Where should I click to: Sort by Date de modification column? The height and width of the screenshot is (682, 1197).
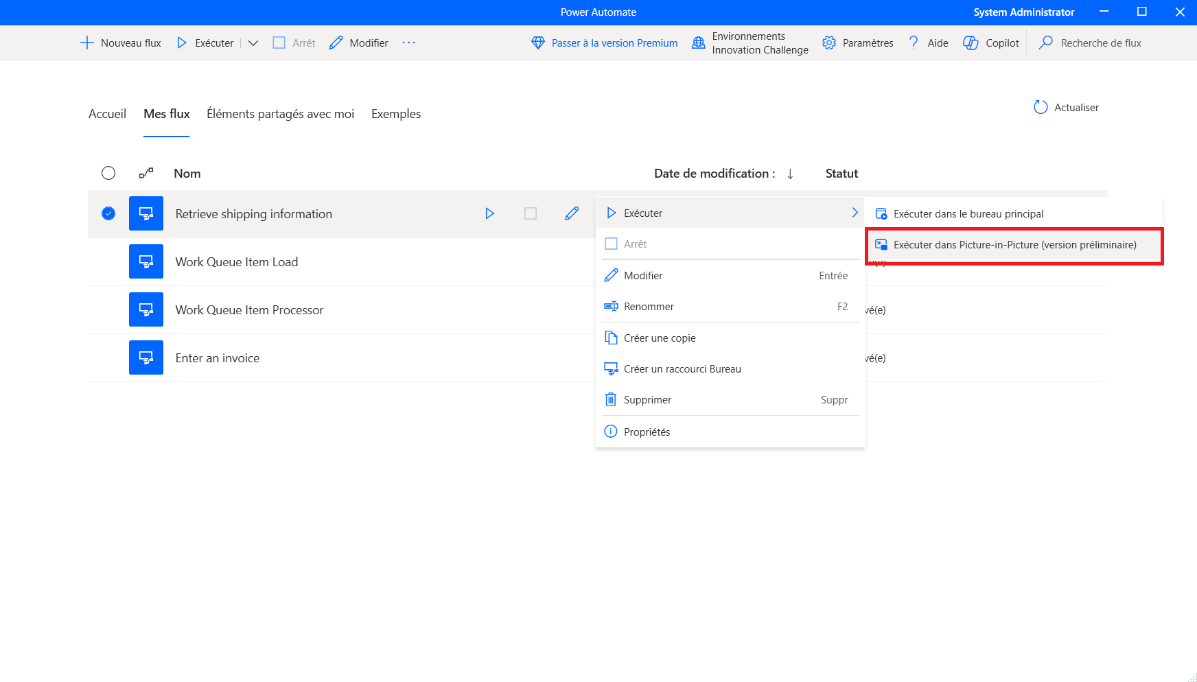723,174
